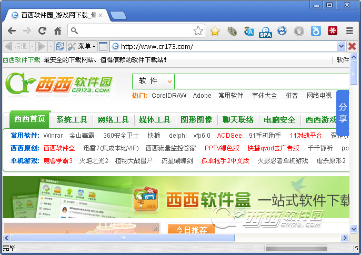Viewport: 361px width, 255px height.
Task: Click the scroll right arrow
Action: (345, 238)
